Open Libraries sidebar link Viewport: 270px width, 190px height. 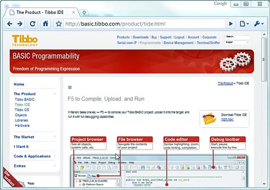click(x=21, y=120)
